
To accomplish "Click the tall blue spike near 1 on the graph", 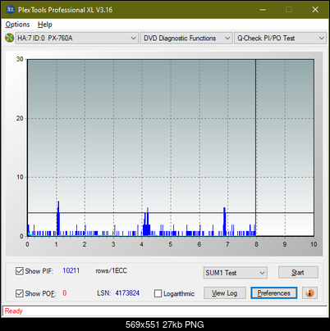I will [x=58, y=219].
